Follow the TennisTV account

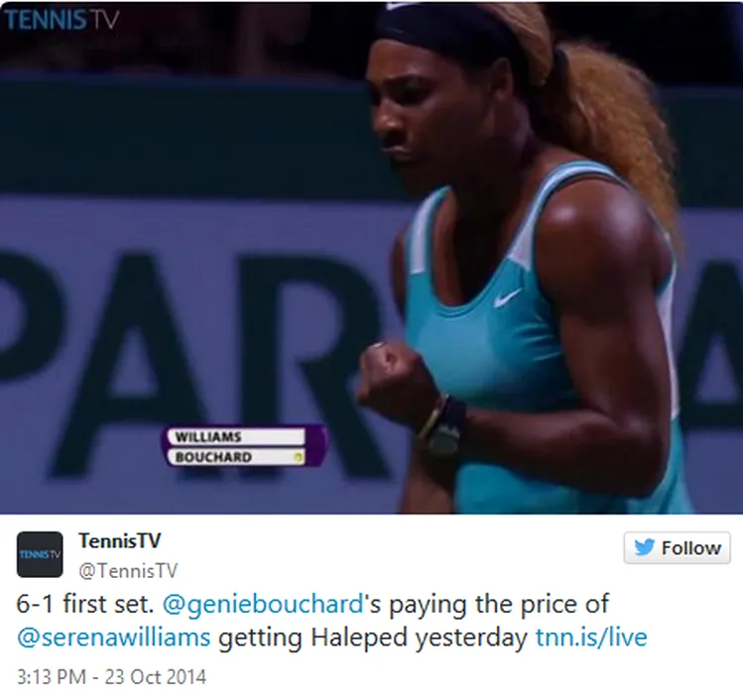[677, 547]
